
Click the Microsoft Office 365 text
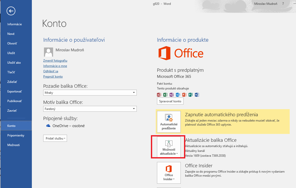point(174,77)
